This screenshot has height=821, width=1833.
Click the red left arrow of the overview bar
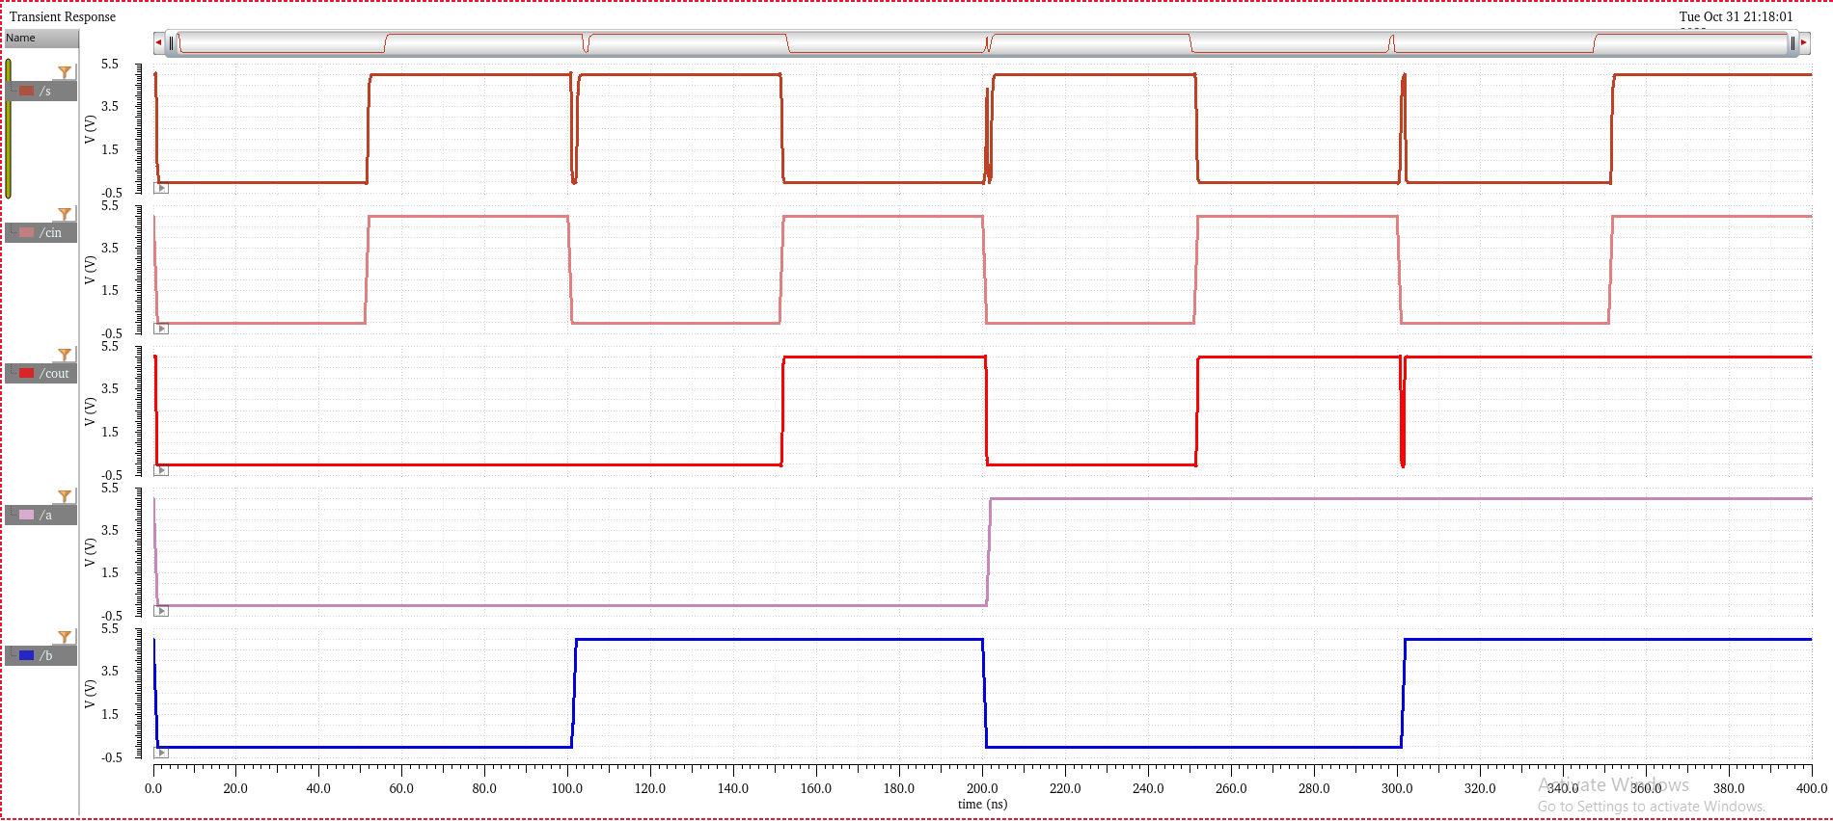coord(158,42)
